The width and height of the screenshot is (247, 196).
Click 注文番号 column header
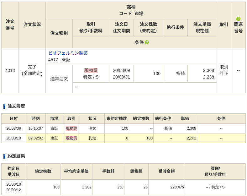[x=10, y=24]
